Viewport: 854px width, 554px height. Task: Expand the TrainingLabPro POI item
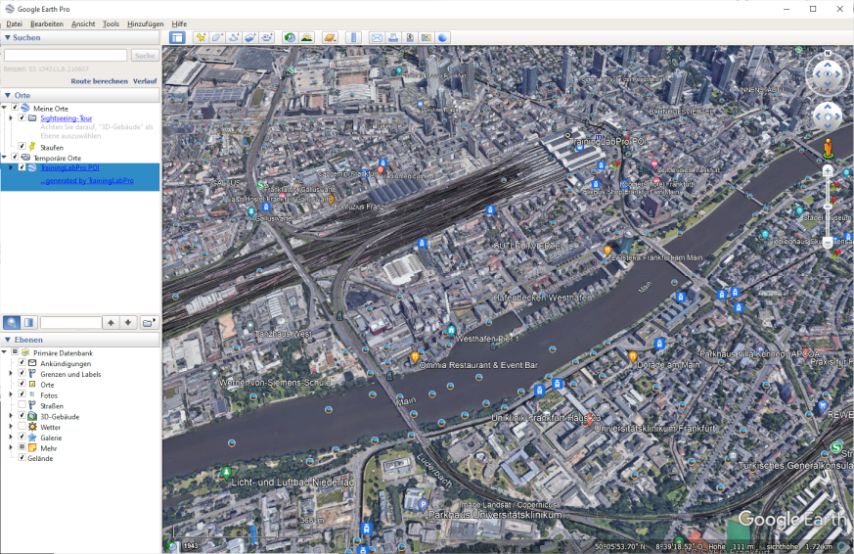click(x=11, y=167)
